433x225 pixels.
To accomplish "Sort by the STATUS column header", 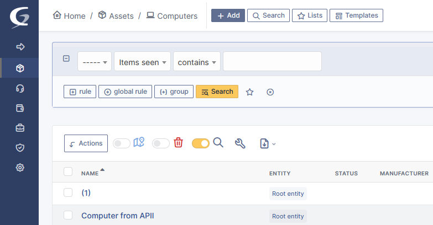I will tap(346, 174).
